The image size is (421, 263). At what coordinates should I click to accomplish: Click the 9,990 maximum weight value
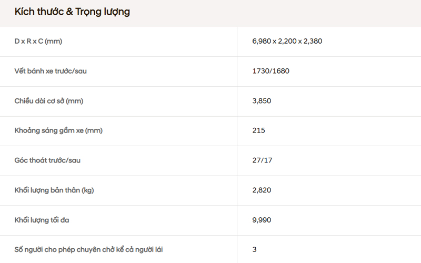pos(262,220)
